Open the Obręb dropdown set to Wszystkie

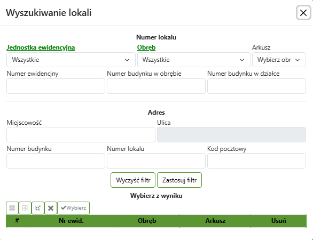coord(194,60)
